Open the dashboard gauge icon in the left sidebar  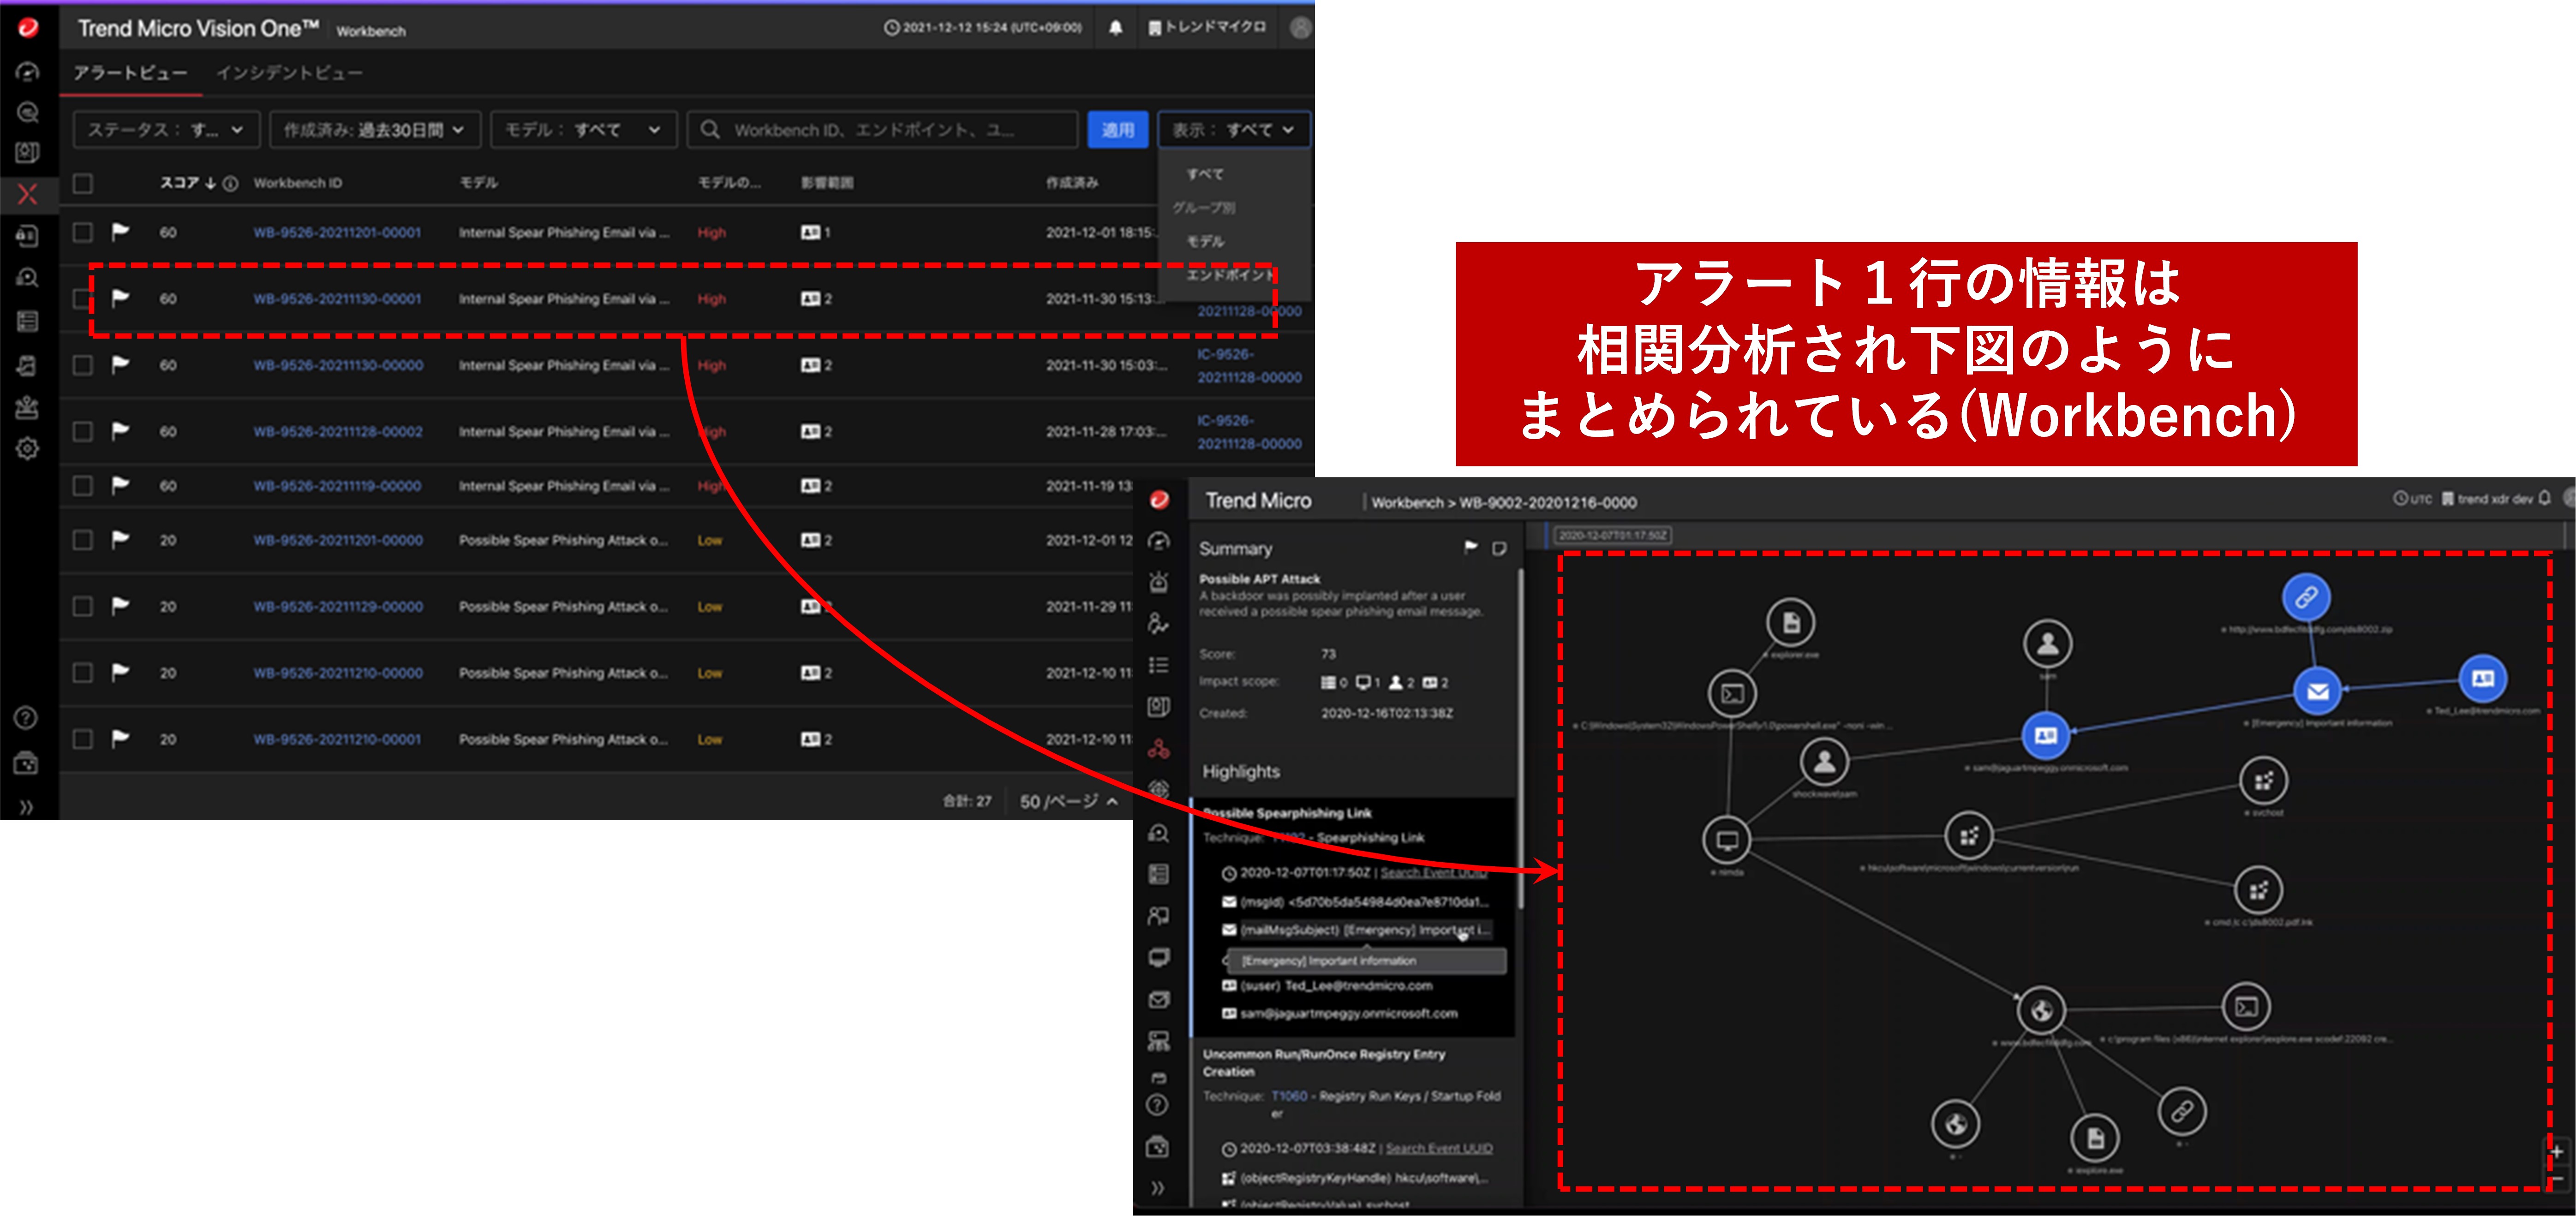point(28,72)
